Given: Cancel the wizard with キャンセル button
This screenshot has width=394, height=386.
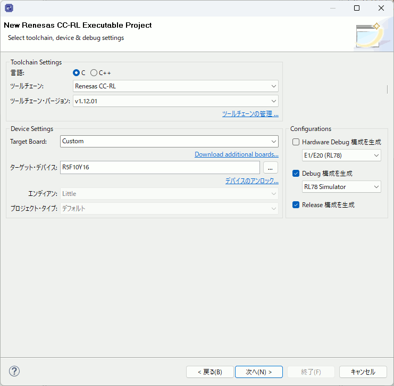Looking at the screenshot, I should click(363, 372).
